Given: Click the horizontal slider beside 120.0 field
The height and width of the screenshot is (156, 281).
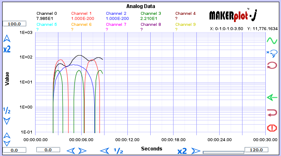Looking at the screenshot, I should [223, 152].
